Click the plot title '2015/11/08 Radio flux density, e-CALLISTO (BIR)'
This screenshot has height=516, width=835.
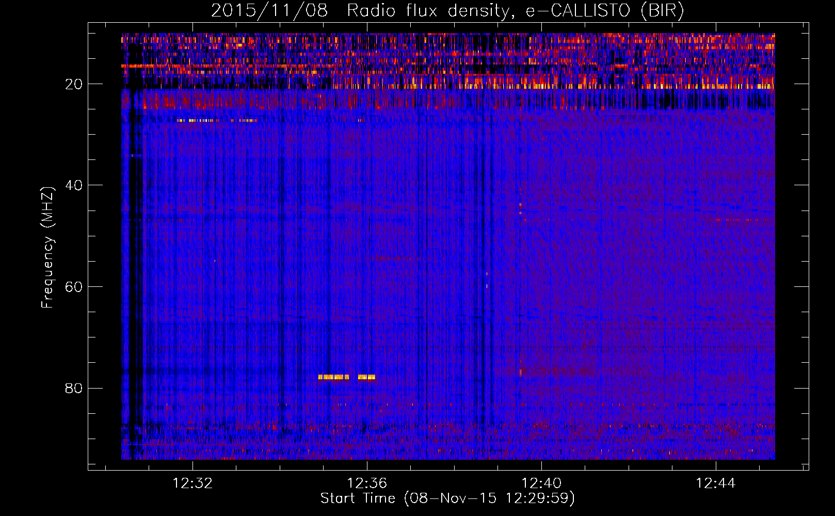click(x=447, y=10)
